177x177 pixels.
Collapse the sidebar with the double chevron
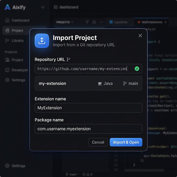click(x=43, y=7)
